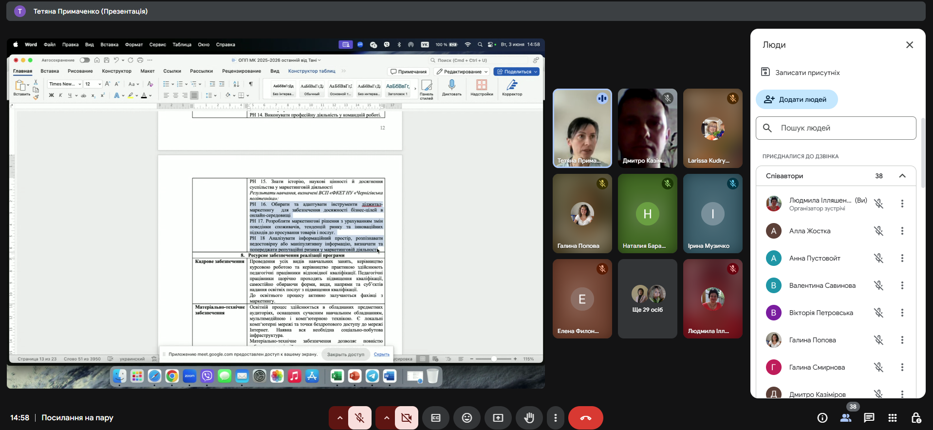This screenshot has height=430, width=933.
Task: Open the chat panel icon
Action: tap(869, 418)
